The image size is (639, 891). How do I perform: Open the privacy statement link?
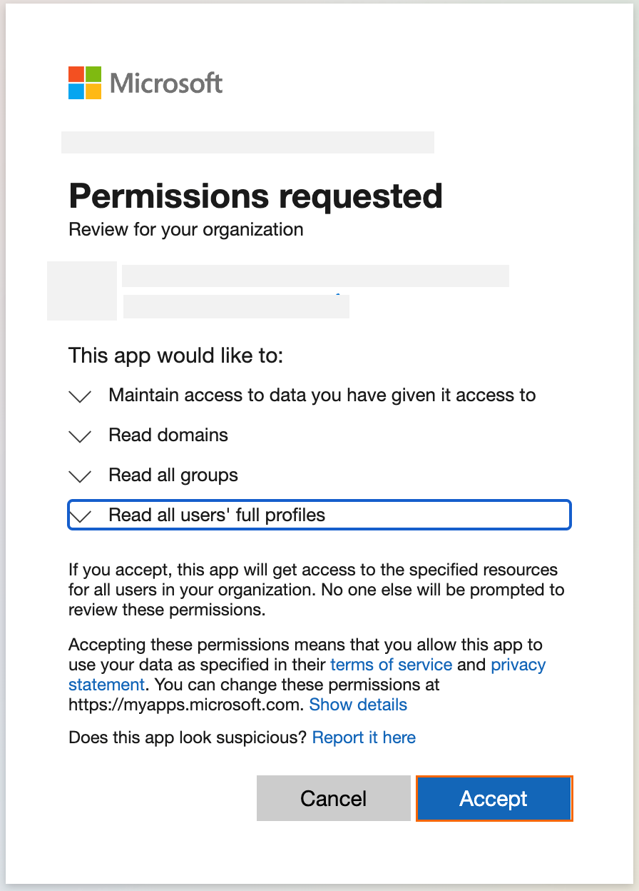(518, 665)
